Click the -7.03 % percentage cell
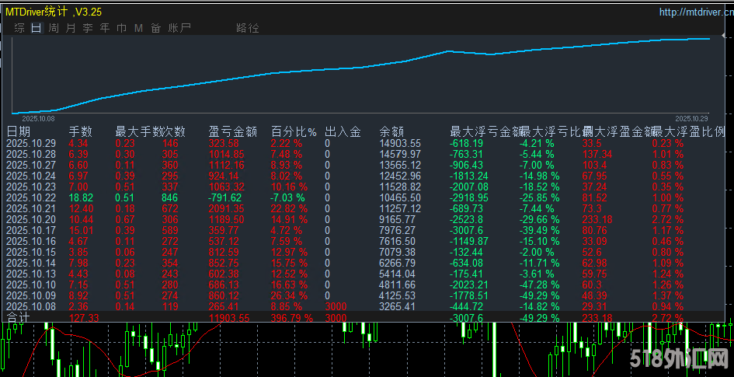Image resolution: width=734 pixels, height=377 pixels. tap(287, 197)
